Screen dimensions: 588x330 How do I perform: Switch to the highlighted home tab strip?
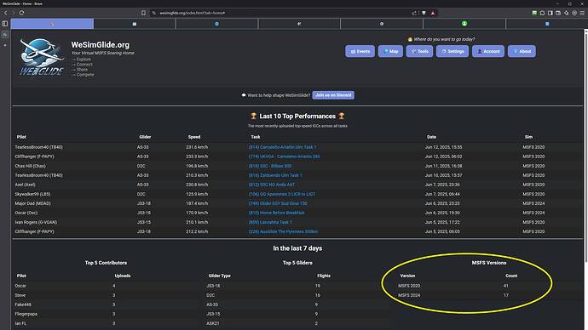tap(52, 24)
